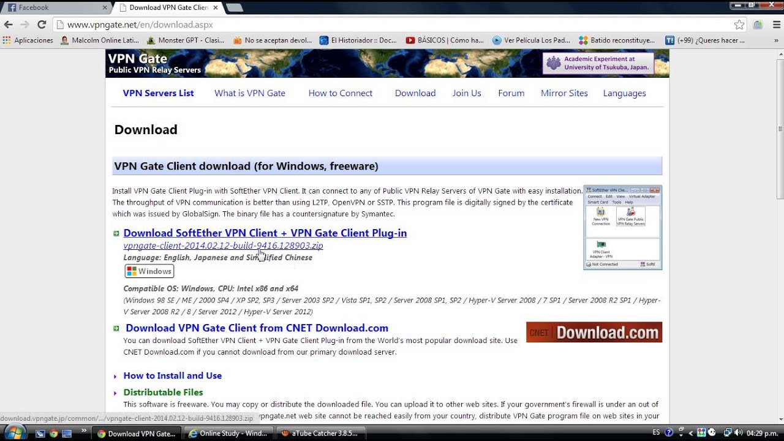The height and width of the screenshot is (441, 784).
Task: Show hidden bookmarks with the double chevron
Action: click(x=775, y=40)
